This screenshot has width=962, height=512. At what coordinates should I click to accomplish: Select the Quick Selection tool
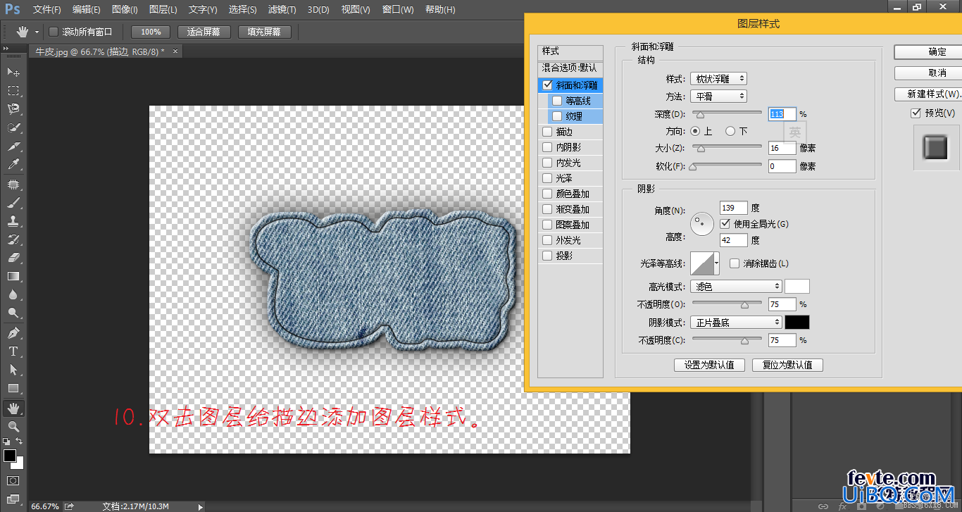[x=13, y=127]
